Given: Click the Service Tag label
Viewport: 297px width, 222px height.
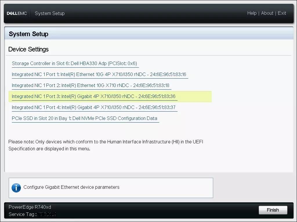Looking at the screenshot, I should pos(23,214).
